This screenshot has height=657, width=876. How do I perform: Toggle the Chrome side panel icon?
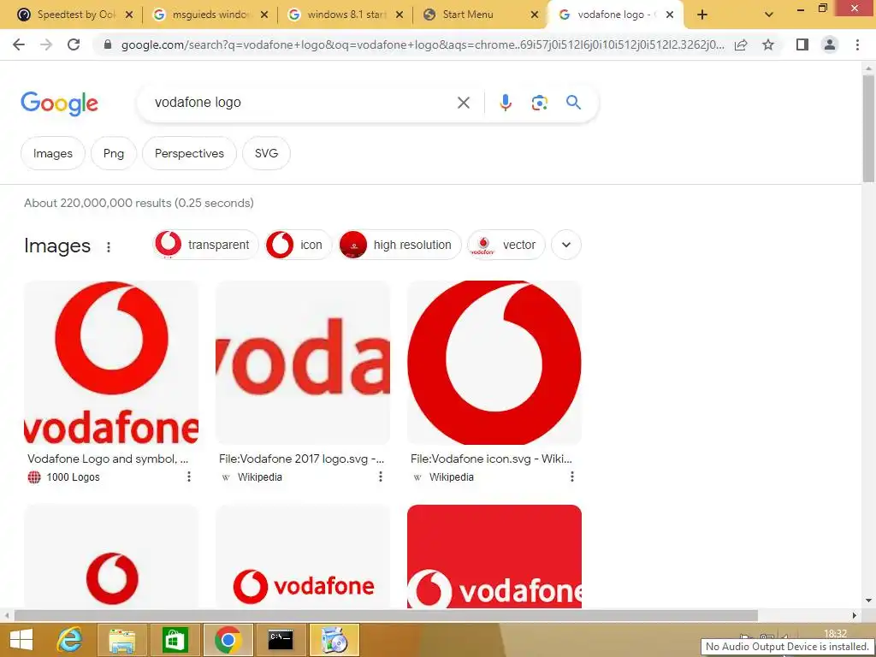coord(802,44)
